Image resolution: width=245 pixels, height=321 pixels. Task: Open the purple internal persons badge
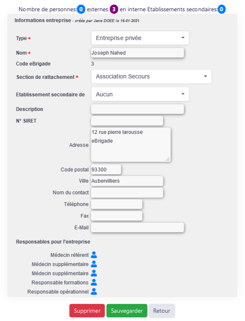point(114,9)
